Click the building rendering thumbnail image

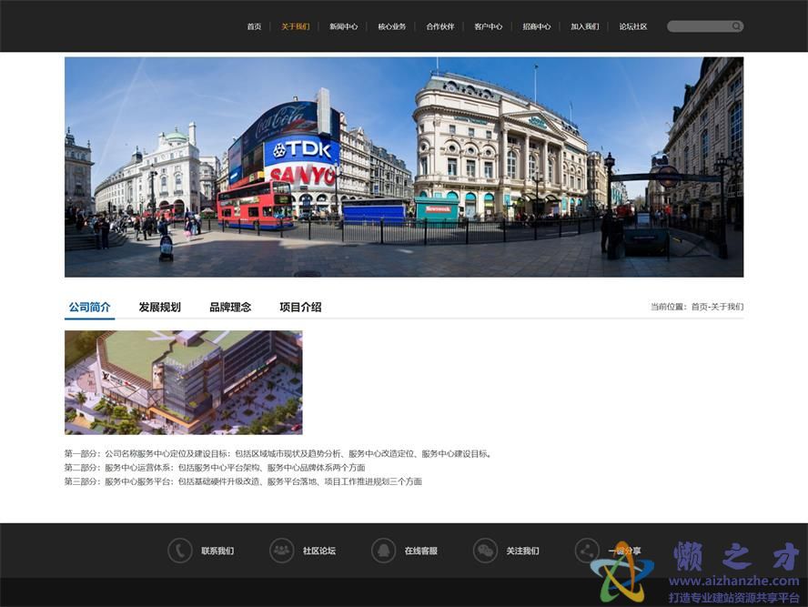(x=183, y=382)
